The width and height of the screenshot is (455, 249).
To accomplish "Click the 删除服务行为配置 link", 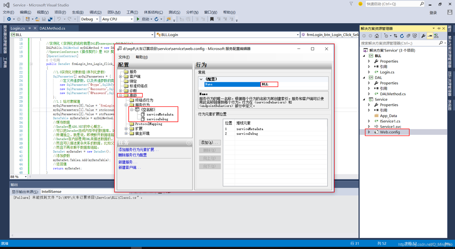I will coord(132,155).
